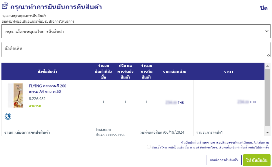Open the กรุณาเลือกเหตุผลในการคืนสินค้า dropdown
Image resolution: width=272 pixels, height=167 pixels.
coord(136,31)
